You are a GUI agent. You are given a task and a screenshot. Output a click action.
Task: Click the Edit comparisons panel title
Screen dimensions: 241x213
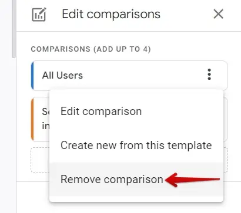click(x=111, y=14)
